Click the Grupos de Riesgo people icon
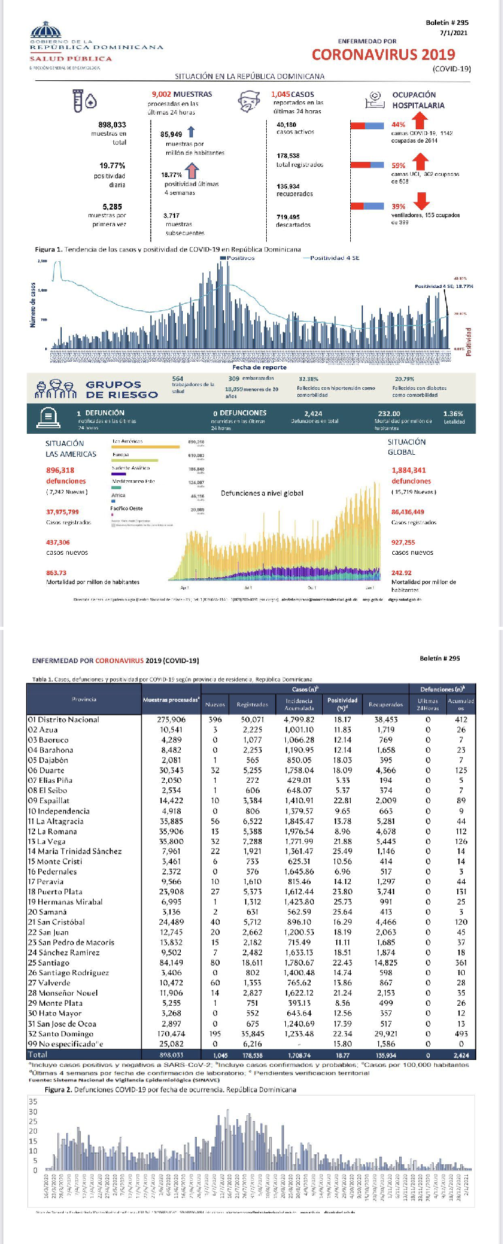The height and width of the screenshot is (1244, 503). (55, 389)
